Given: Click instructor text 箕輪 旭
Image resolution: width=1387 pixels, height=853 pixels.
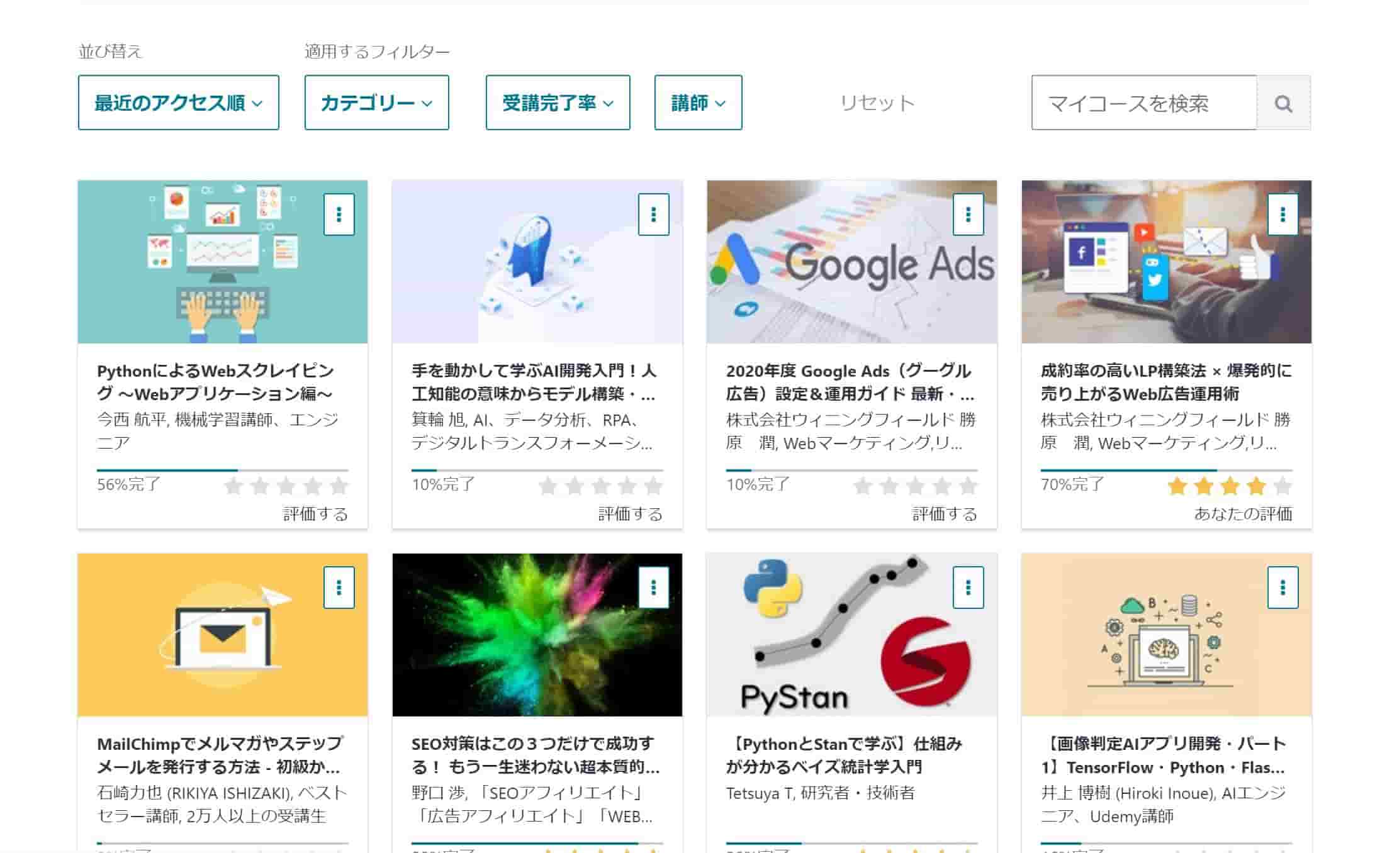Looking at the screenshot, I should coord(532,432).
